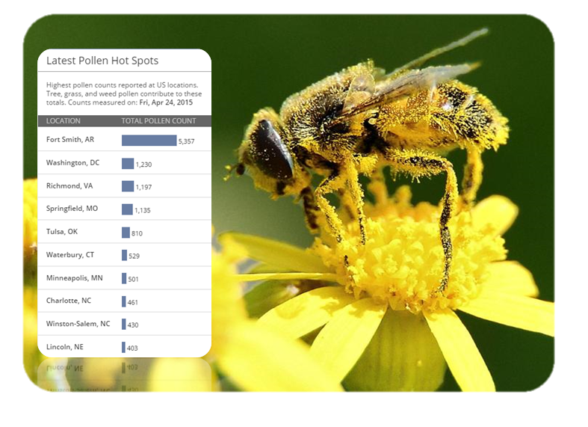588x427 pixels.
Task: Click the Washington, DC pollen bar
Action: [x=128, y=164]
